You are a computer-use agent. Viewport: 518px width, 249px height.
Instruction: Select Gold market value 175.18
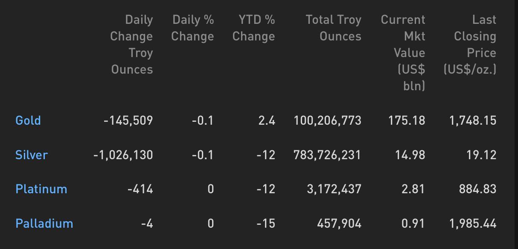pyautogui.click(x=407, y=120)
